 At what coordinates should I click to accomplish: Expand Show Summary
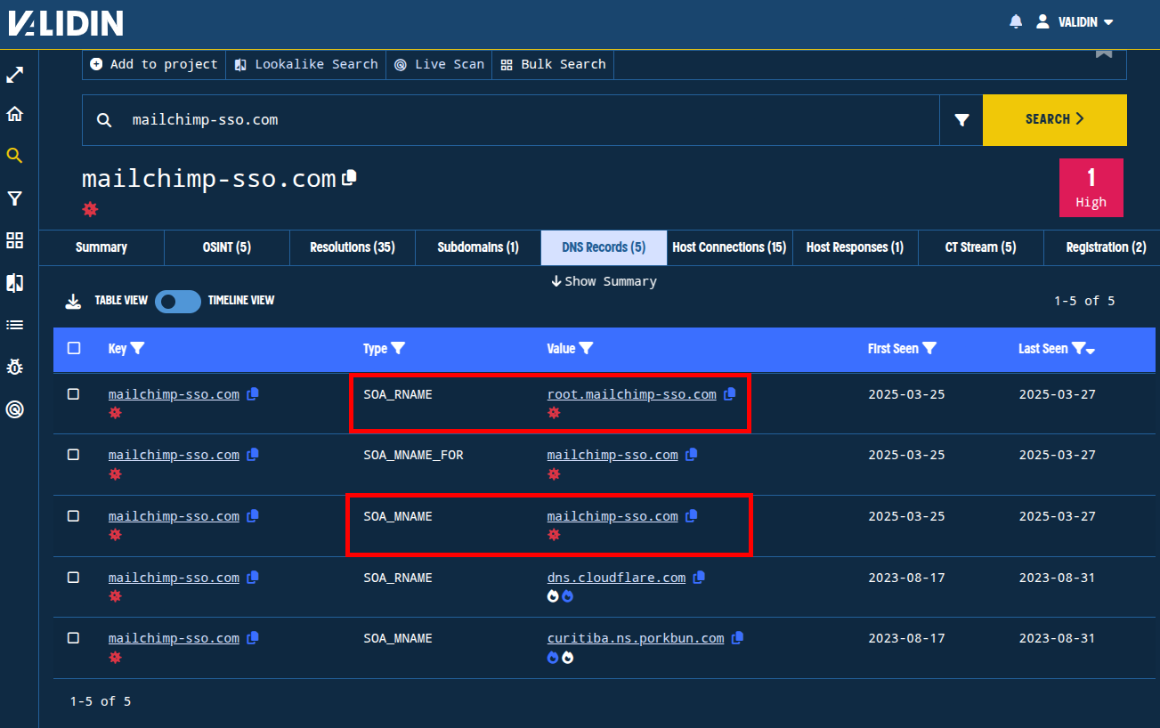point(604,281)
